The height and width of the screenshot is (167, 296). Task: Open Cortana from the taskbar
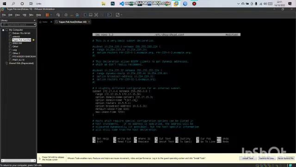(x=22, y=4)
